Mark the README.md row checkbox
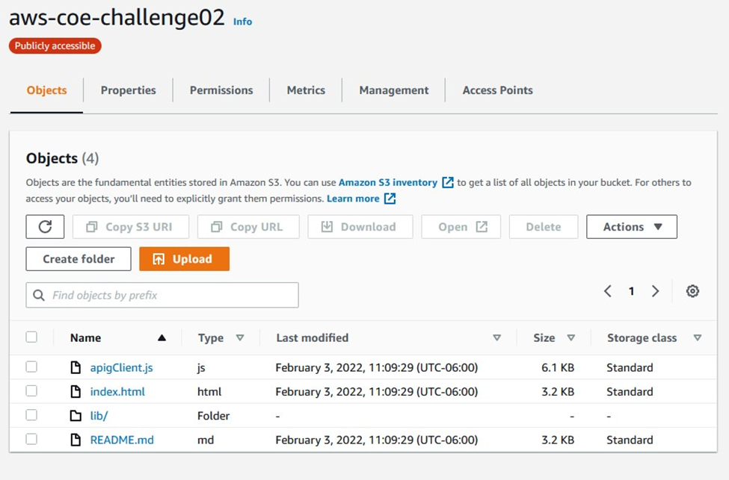 [x=31, y=439]
